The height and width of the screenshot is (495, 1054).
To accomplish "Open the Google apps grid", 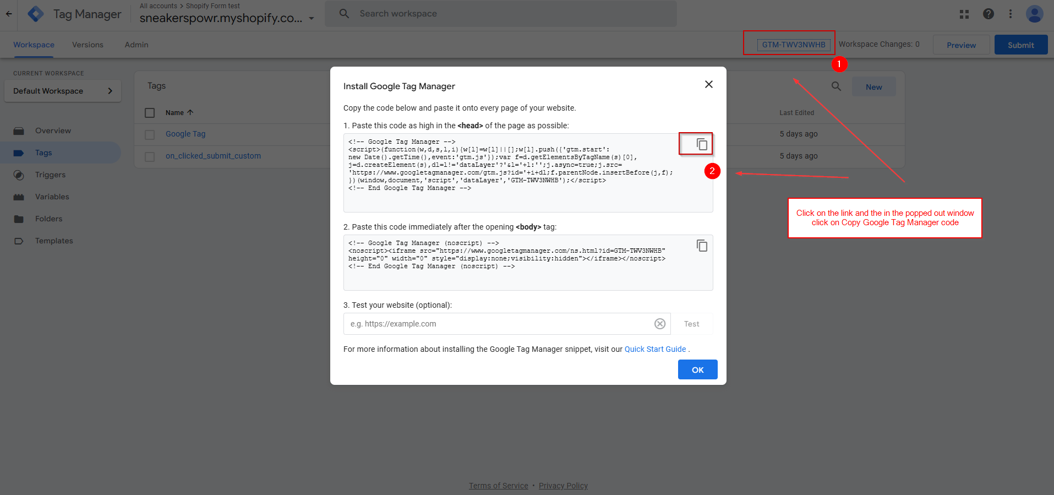I will click(x=964, y=14).
